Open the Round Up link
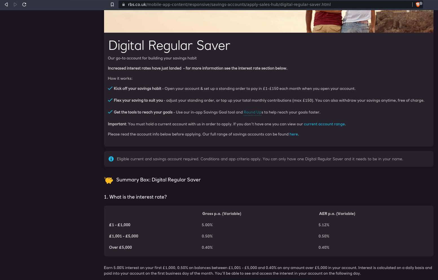Viewport: 438px width, 280px height. click(x=252, y=112)
